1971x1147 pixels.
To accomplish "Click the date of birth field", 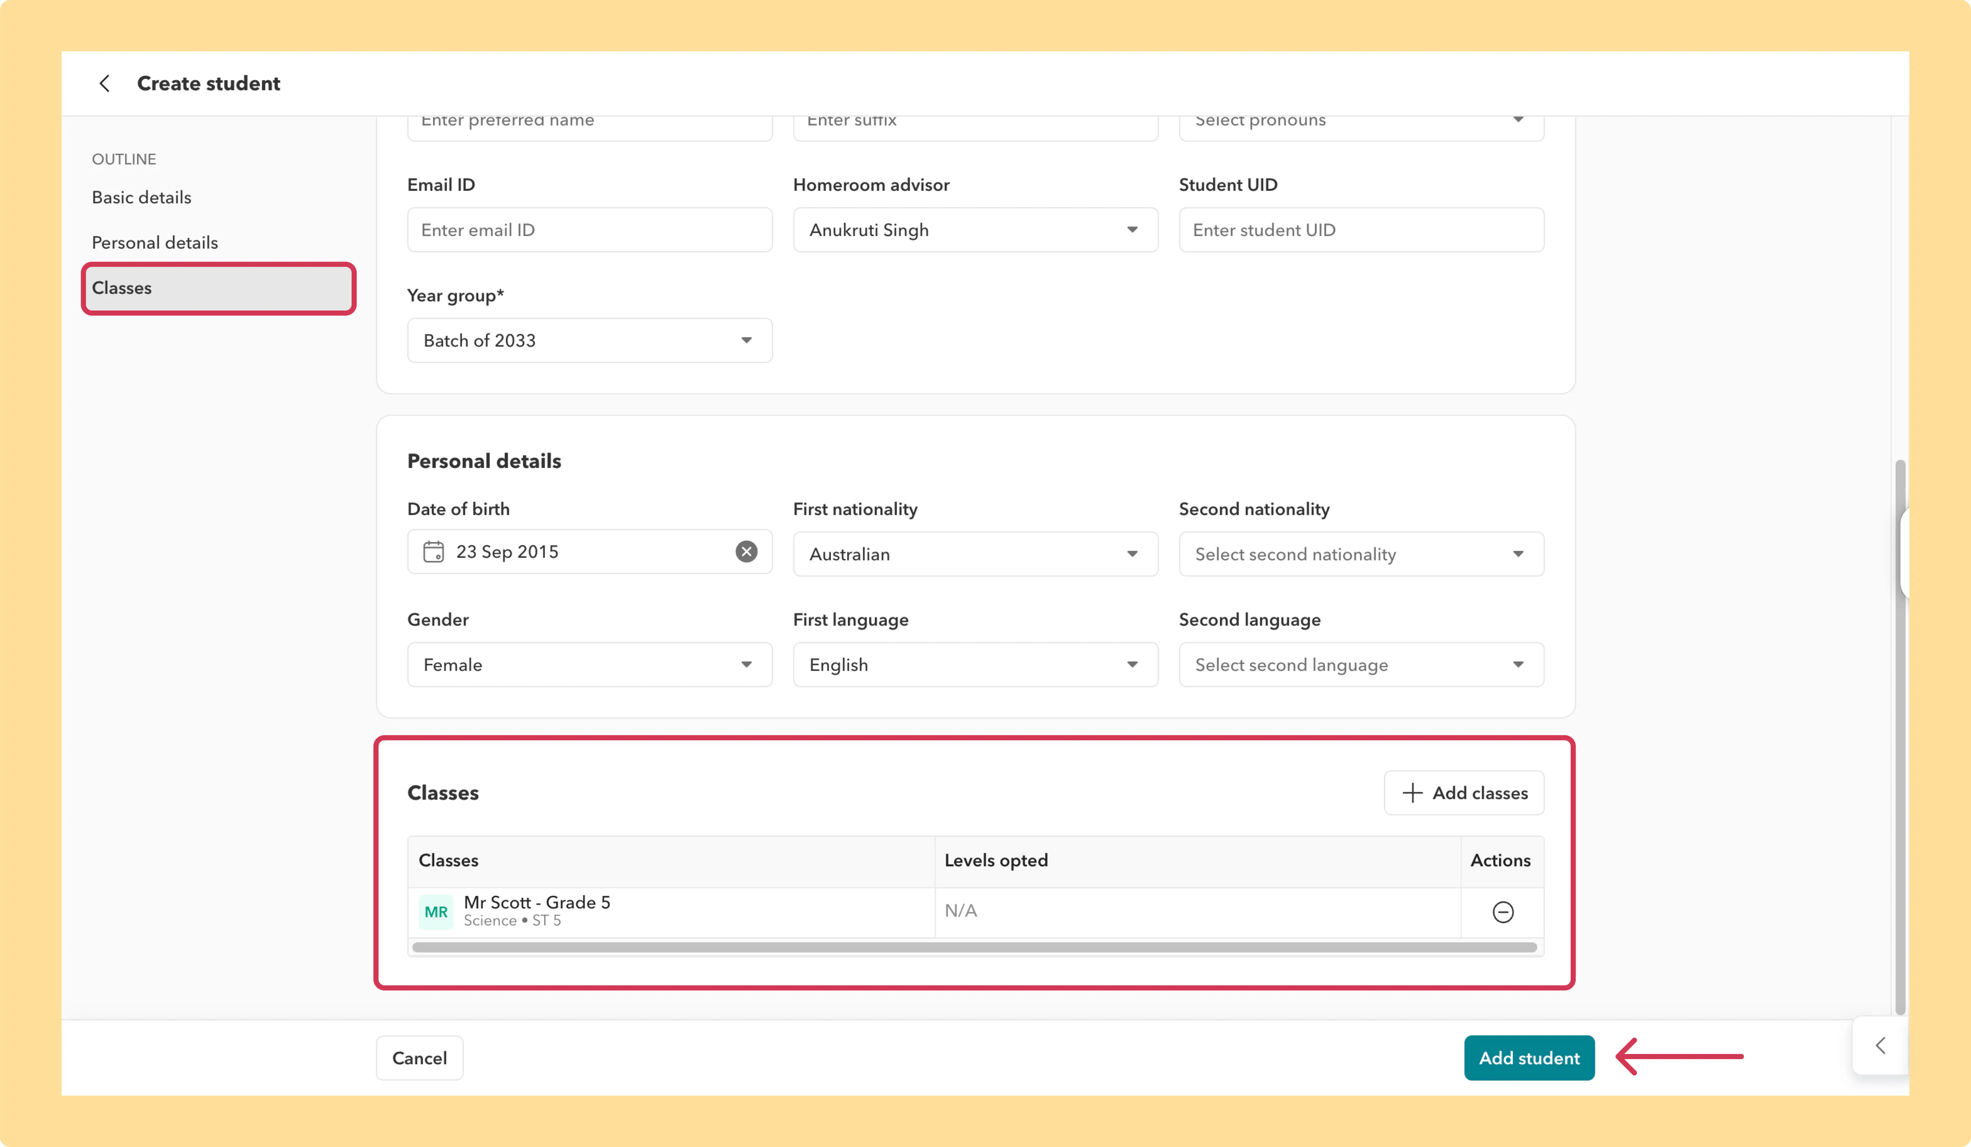I will click(x=590, y=552).
